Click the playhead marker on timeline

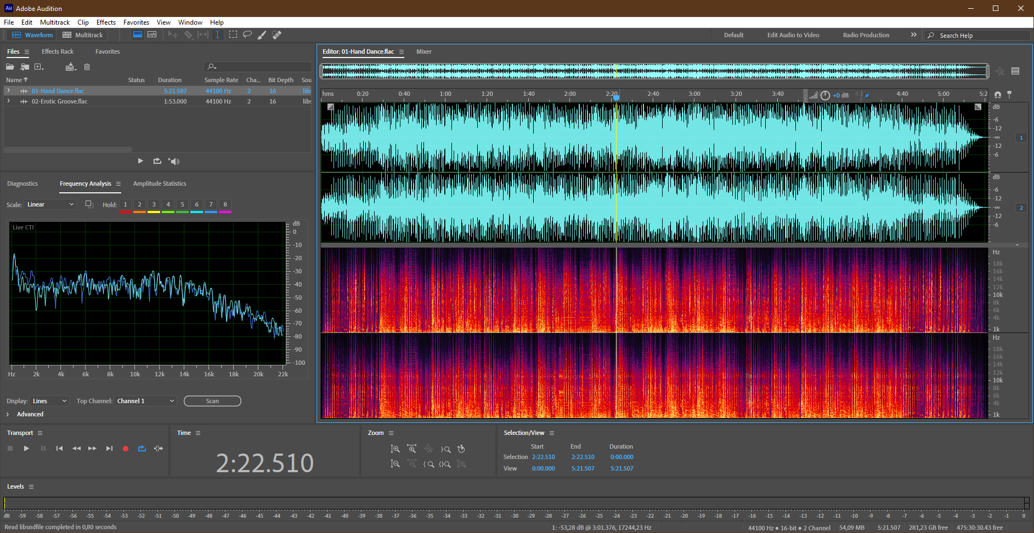point(616,98)
